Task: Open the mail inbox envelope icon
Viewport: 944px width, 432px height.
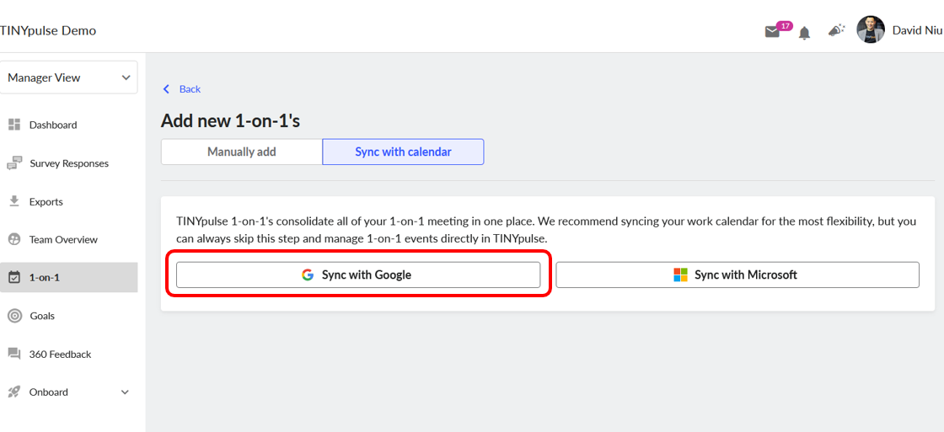Action: [x=772, y=33]
